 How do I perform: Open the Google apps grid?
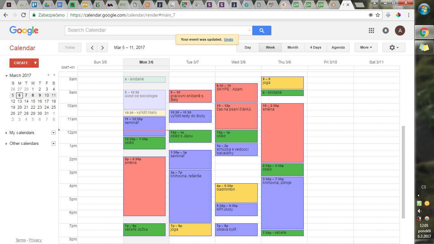tap(371, 30)
